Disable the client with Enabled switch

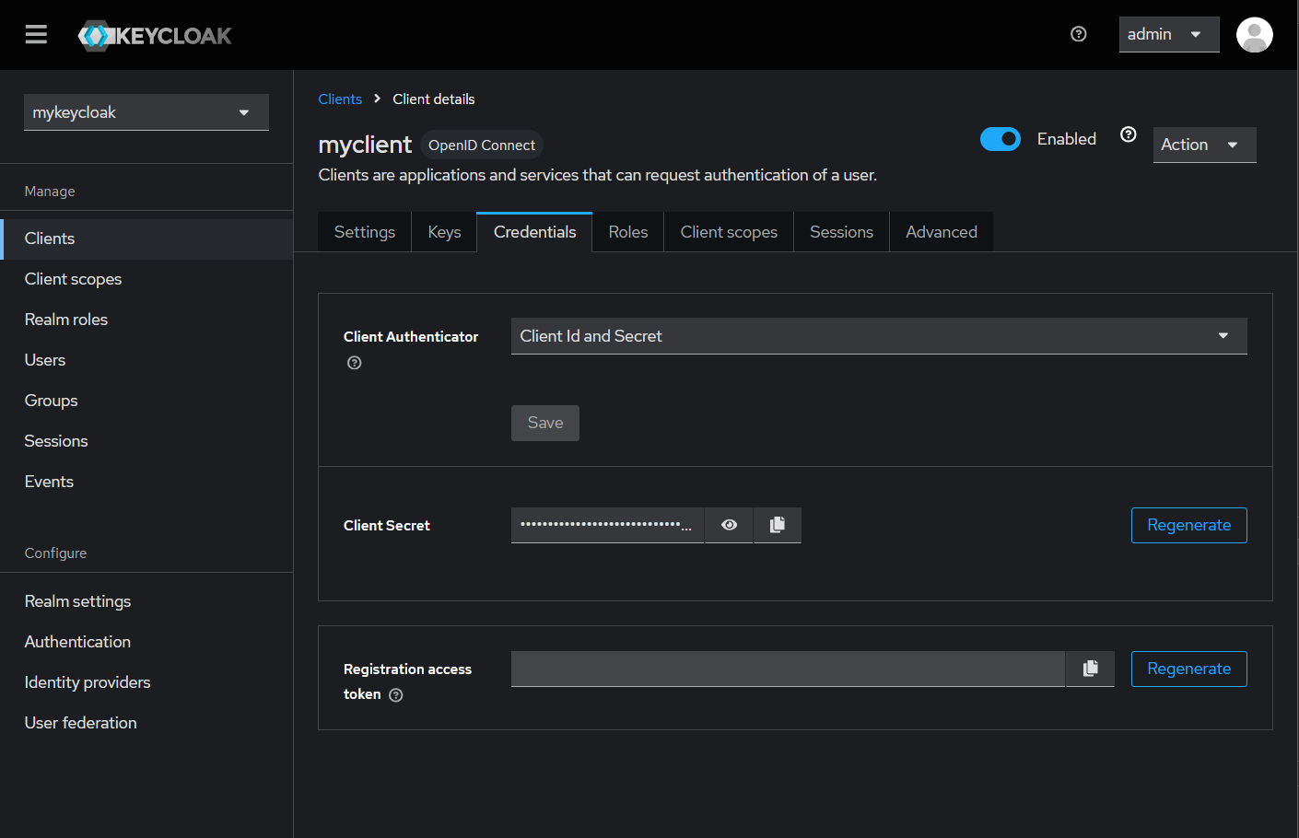coord(1001,139)
